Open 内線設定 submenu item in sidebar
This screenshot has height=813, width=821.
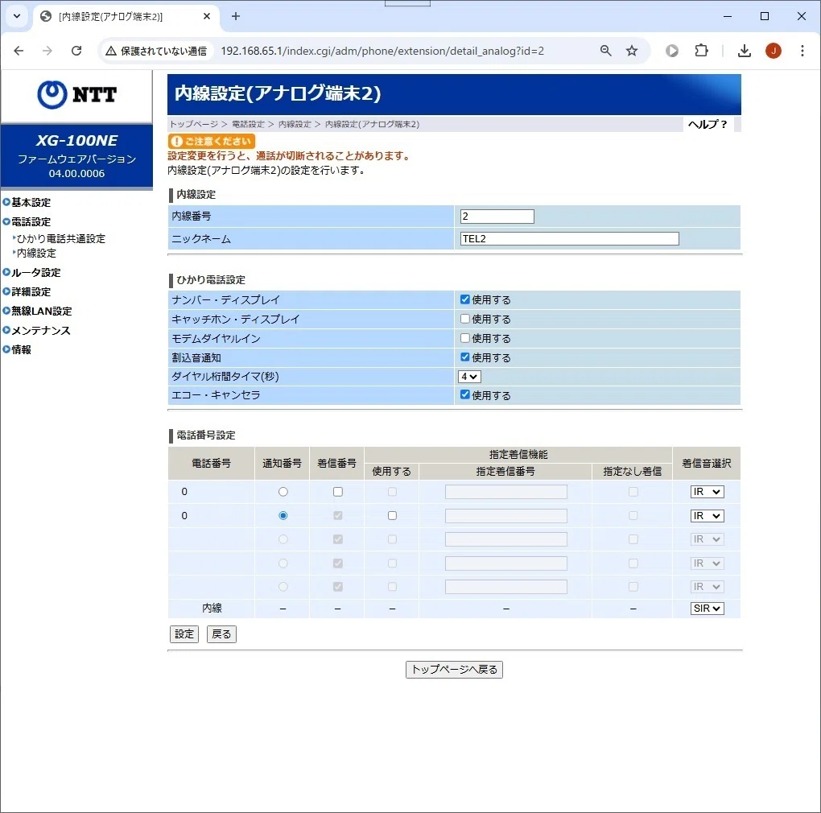coord(36,254)
